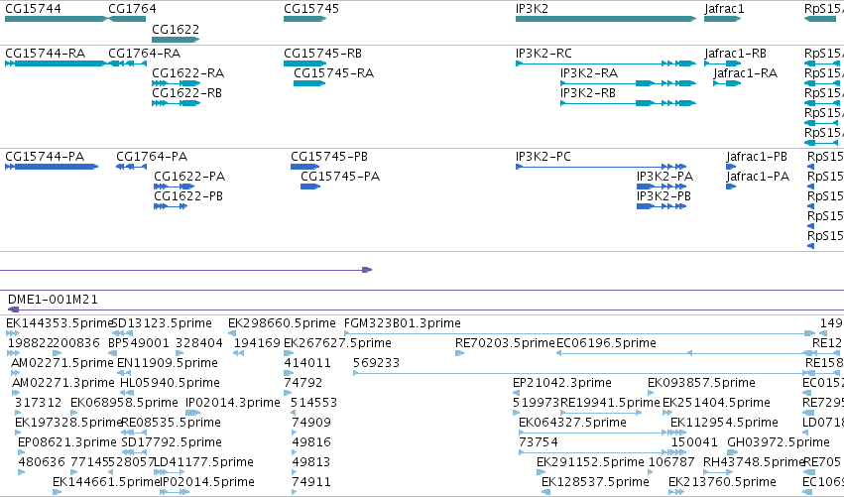
Task: Select protein IP3K2-PB
Action: tap(662, 206)
